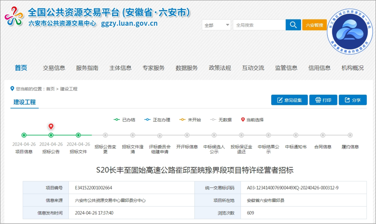376x224 pixels.
Task: Select the 项目信息 timeline step node
Action: pos(24,135)
